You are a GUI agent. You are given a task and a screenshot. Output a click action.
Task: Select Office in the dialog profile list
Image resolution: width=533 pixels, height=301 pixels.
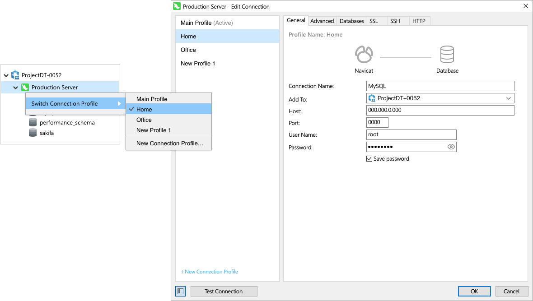[x=227, y=50]
